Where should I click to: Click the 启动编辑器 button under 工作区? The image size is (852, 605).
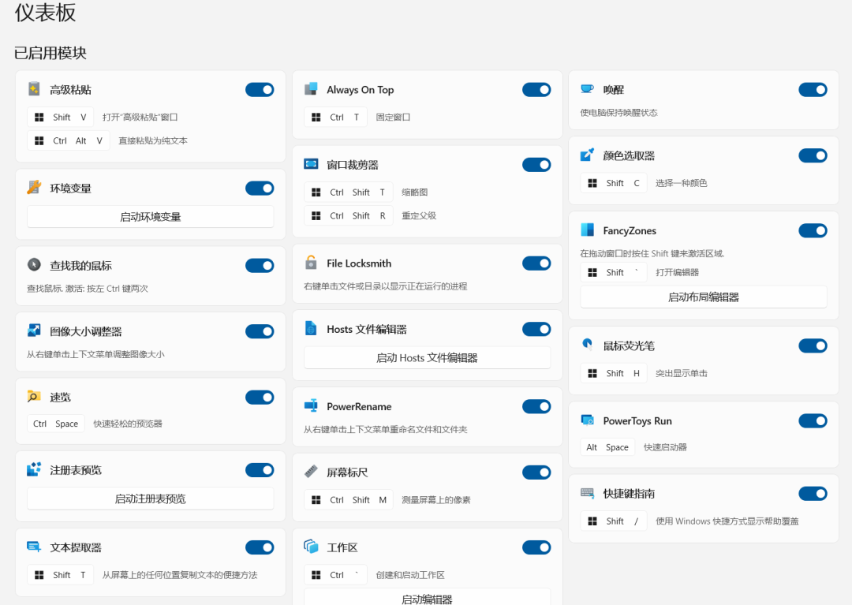click(x=427, y=597)
